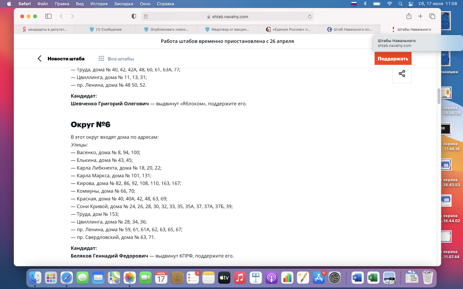Open the История menu
The height and width of the screenshot is (289, 463).
point(99,4)
